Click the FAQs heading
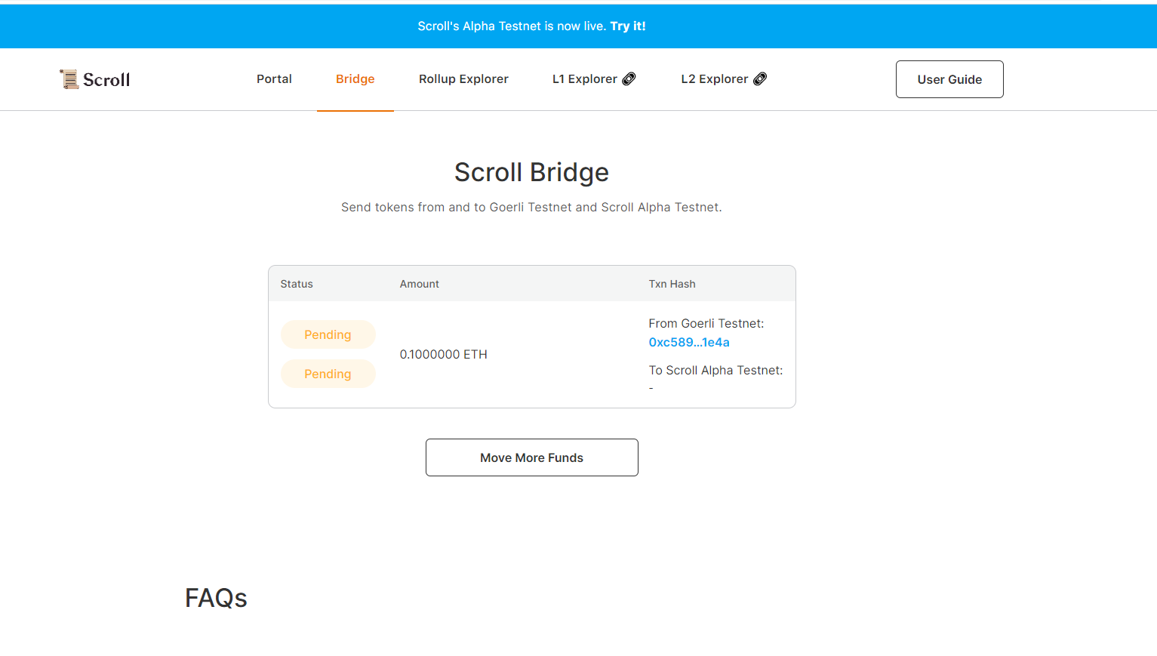 pos(216,598)
